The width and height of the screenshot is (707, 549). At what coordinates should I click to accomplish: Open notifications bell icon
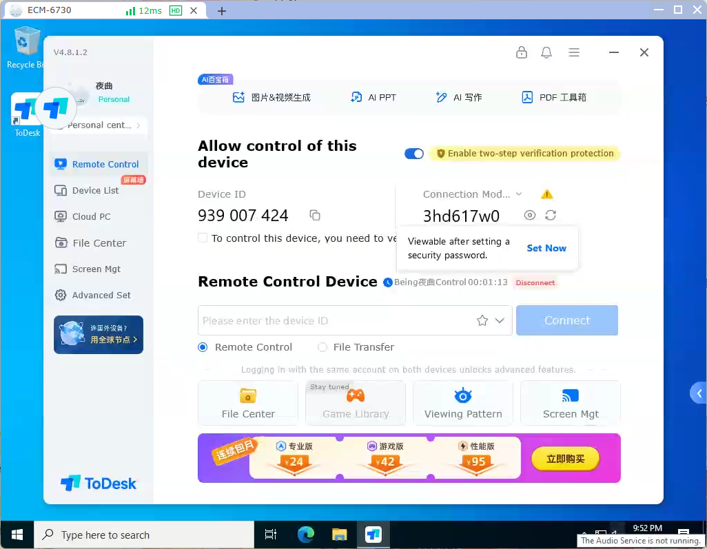pyautogui.click(x=546, y=52)
